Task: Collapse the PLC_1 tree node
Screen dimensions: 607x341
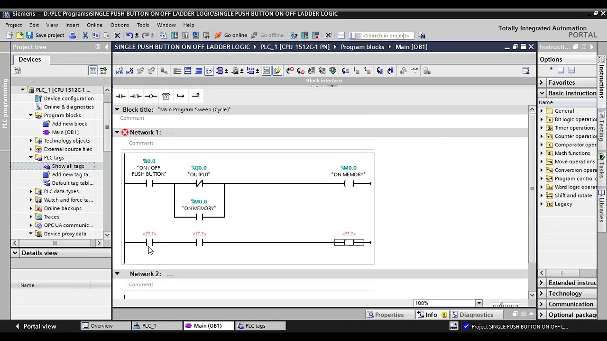Action: (22, 90)
